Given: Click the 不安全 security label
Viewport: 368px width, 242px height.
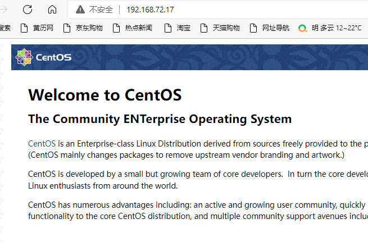Looking at the screenshot, I should [101, 10].
